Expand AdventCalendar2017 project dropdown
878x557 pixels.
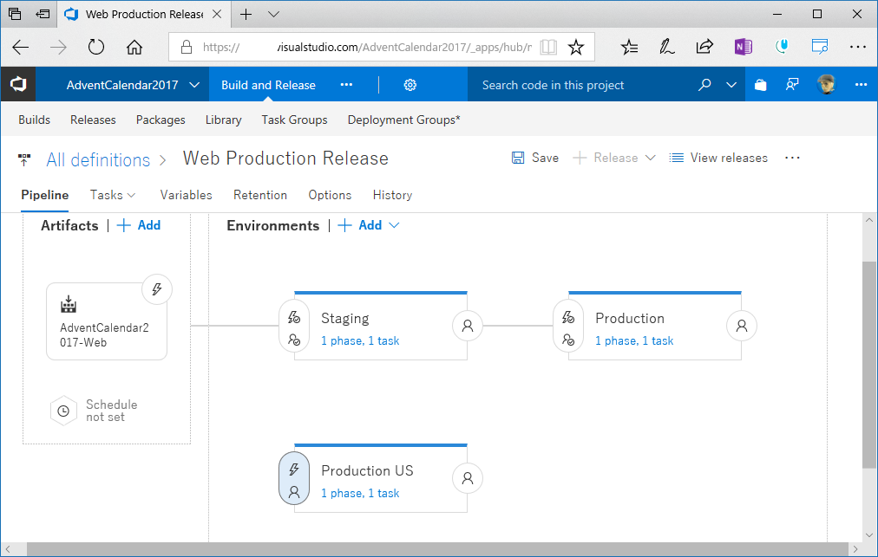point(194,85)
